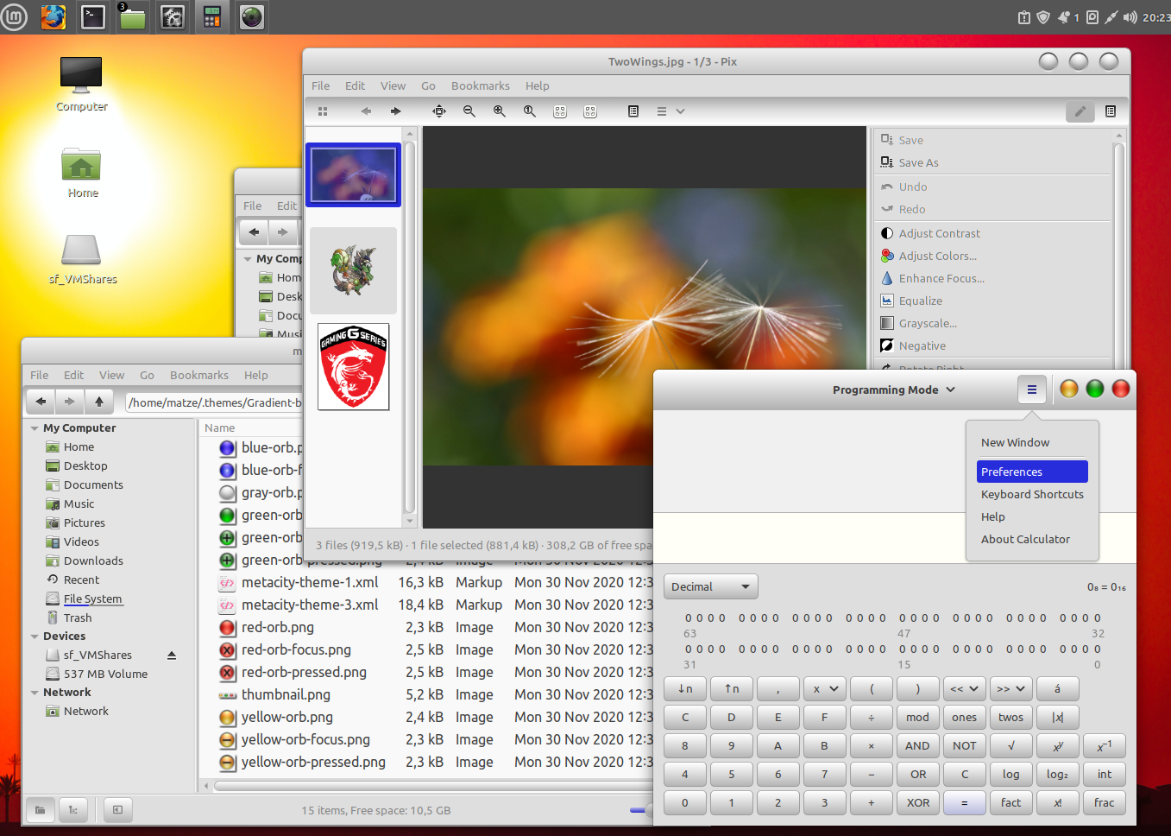This screenshot has width=1171, height=836.
Task: Open Keyboard Shortcuts from calculator menu
Action: 1032,494
